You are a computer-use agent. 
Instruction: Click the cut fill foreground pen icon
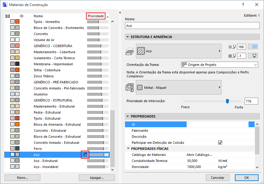coord(232,47)
